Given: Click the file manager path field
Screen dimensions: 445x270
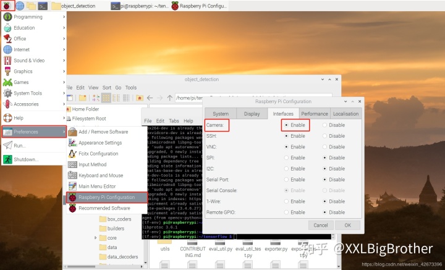Looking at the screenshot, I should click(x=253, y=98).
